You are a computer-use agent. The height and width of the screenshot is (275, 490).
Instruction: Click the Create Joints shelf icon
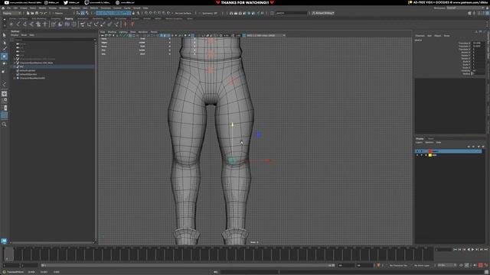coord(18,24)
